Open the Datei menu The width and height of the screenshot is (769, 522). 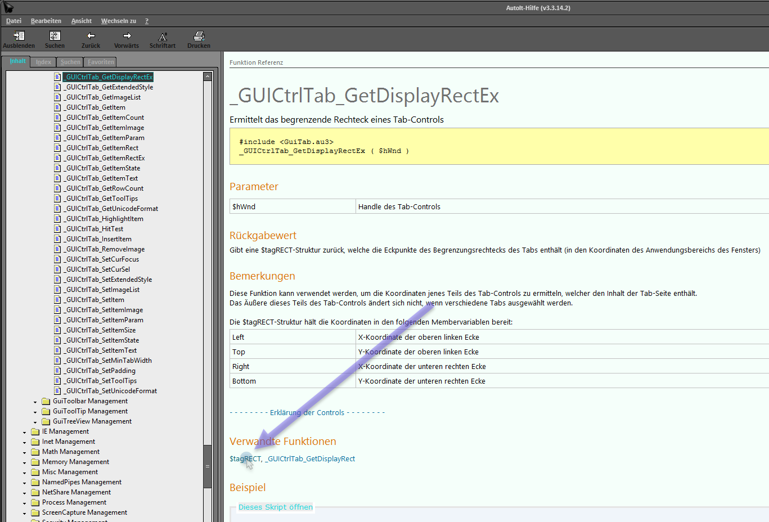click(14, 21)
